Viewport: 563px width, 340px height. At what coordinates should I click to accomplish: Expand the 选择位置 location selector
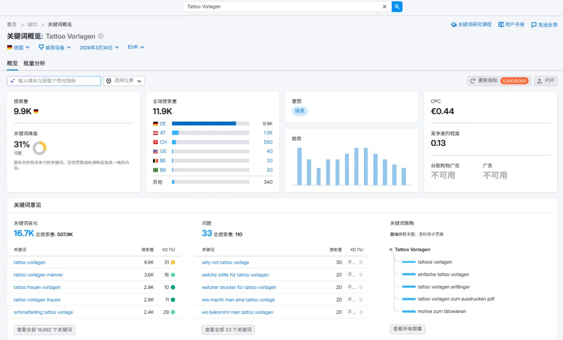click(124, 81)
